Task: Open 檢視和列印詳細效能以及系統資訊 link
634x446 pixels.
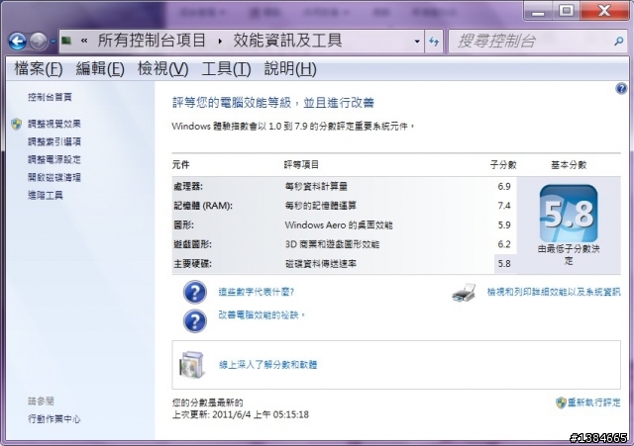Action: (x=554, y=292)
